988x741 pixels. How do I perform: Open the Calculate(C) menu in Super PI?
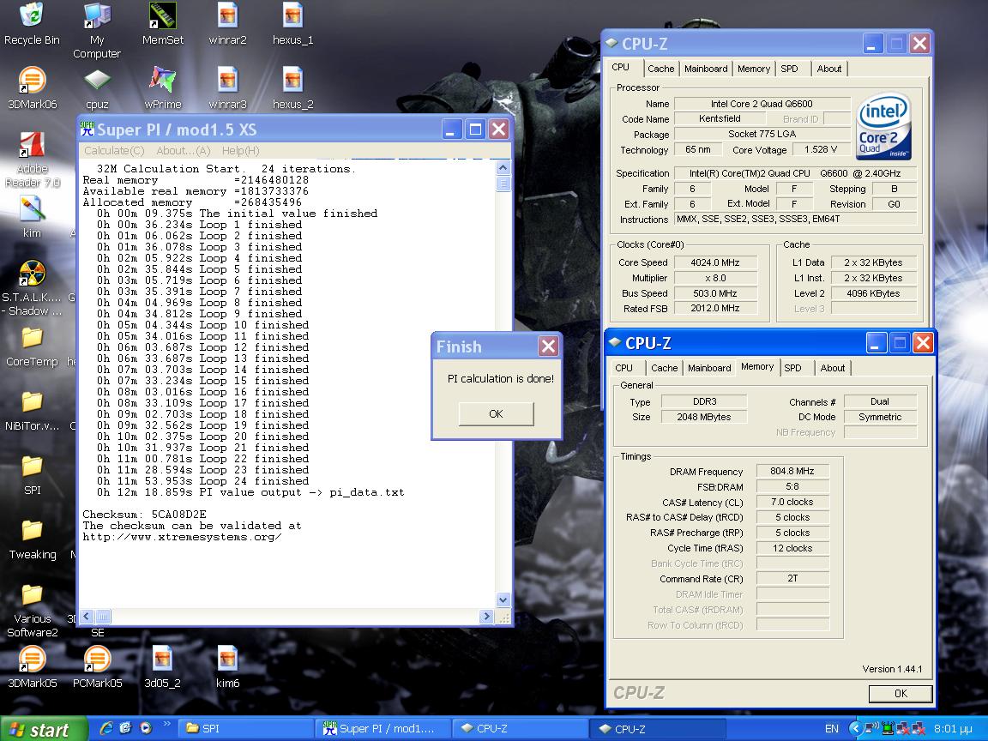[114, 151]
